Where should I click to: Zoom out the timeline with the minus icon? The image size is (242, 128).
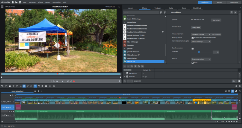[234, 122]
